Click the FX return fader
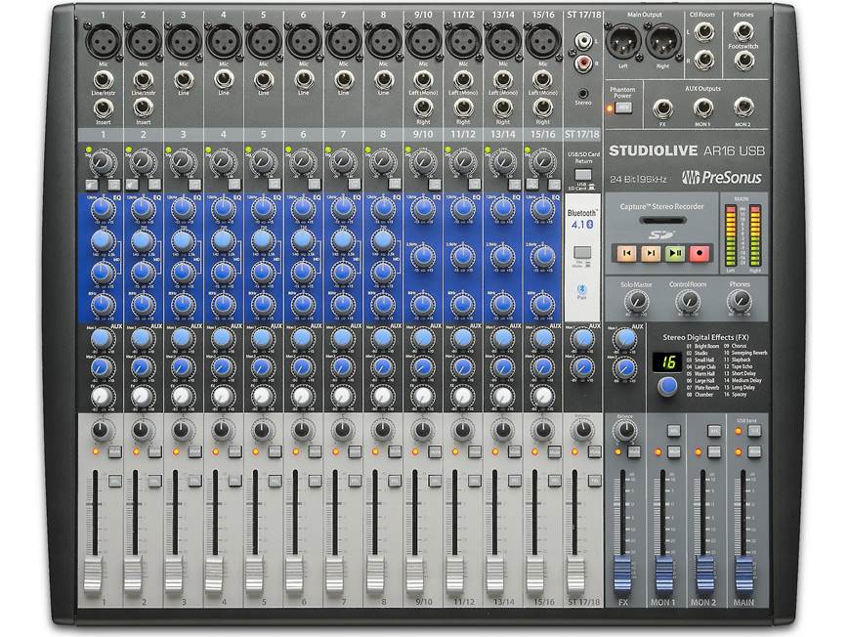 pyautogui.click(x=622, y=575)
